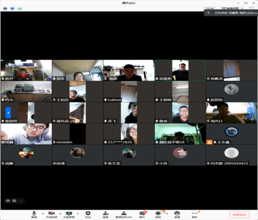Click the 157****7826 name label
The width and height of the screenshot is (258, 220).
[x=120, y=142]
